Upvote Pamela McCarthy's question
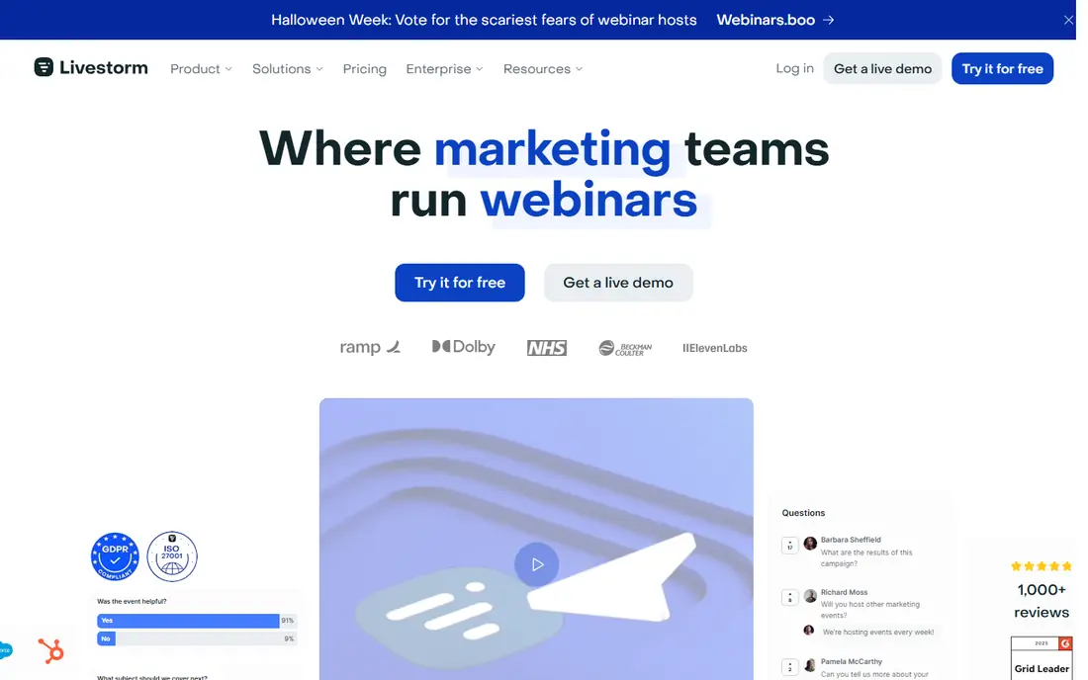Image resolution: width=1088 pixels, height=680 pixels. coord(789,667)
